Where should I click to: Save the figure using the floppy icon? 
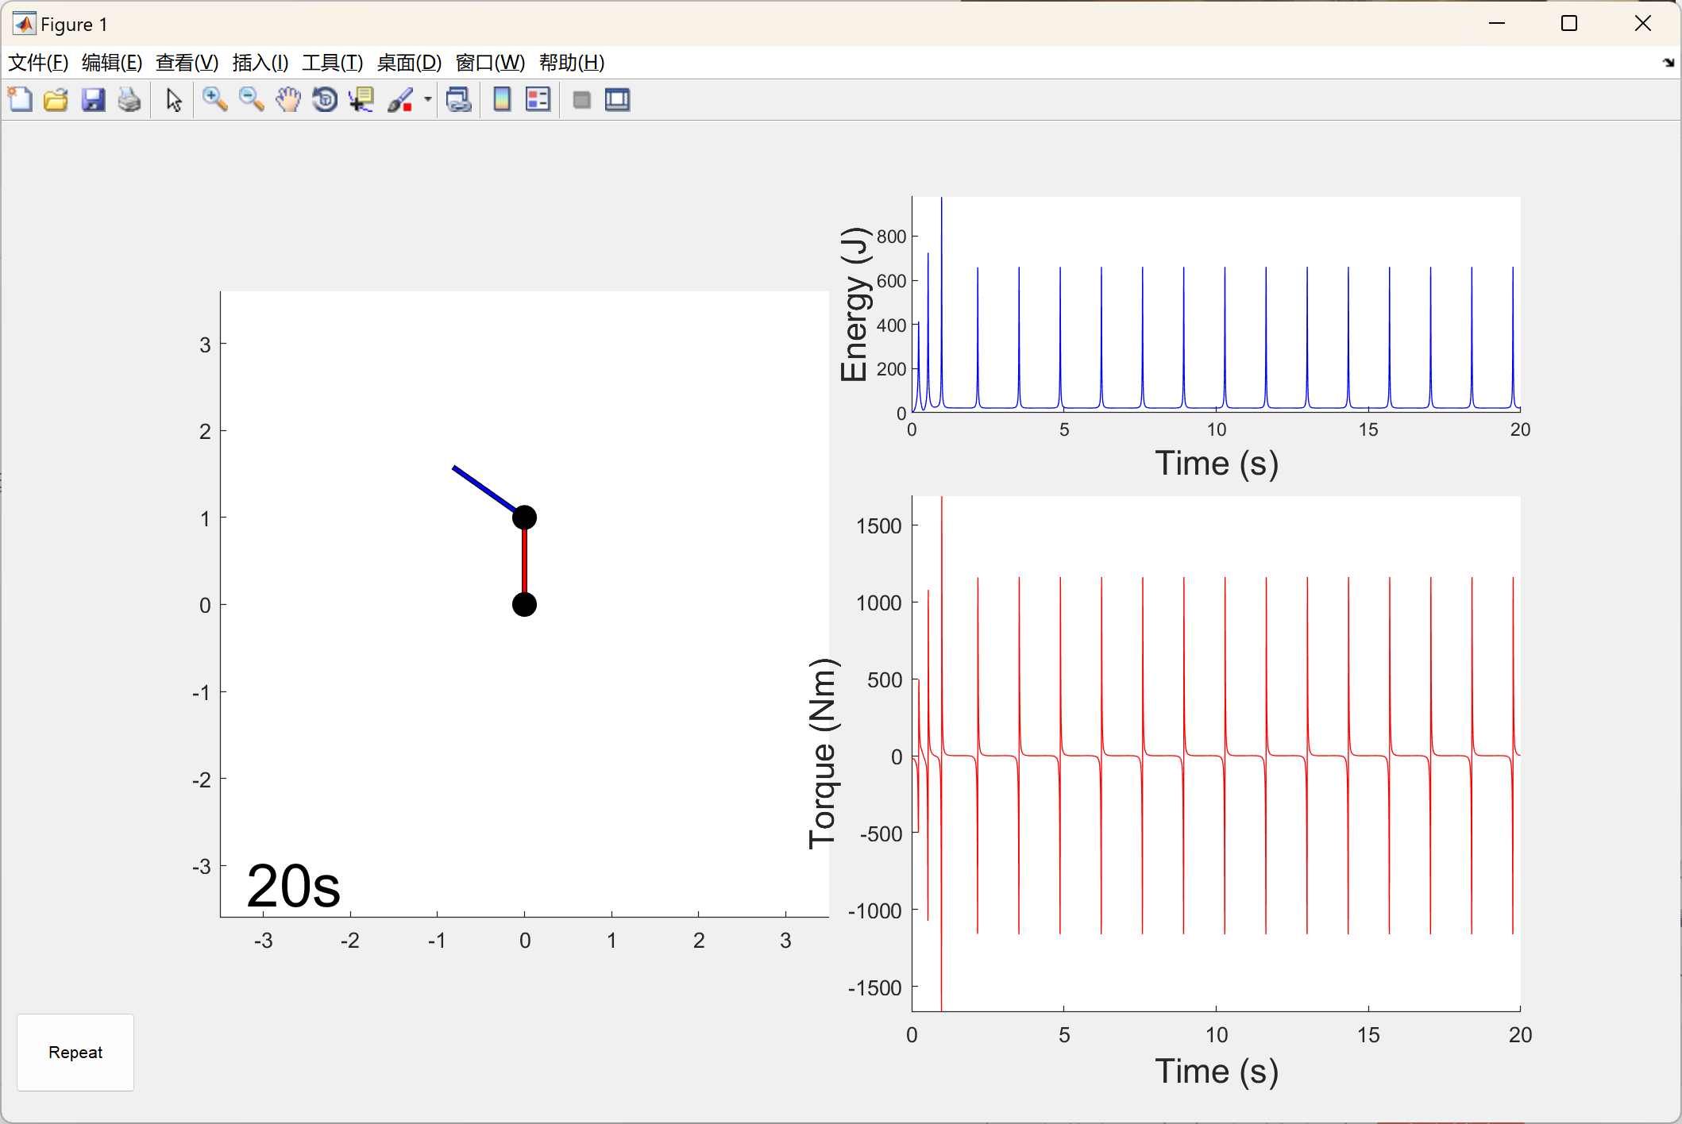click(93, 100)
